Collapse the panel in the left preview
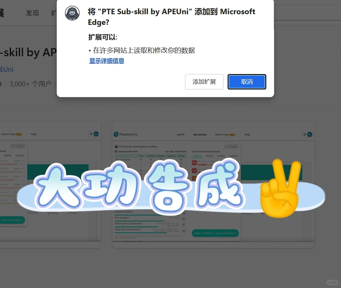 pyautogui.click(x=17, y=146)
